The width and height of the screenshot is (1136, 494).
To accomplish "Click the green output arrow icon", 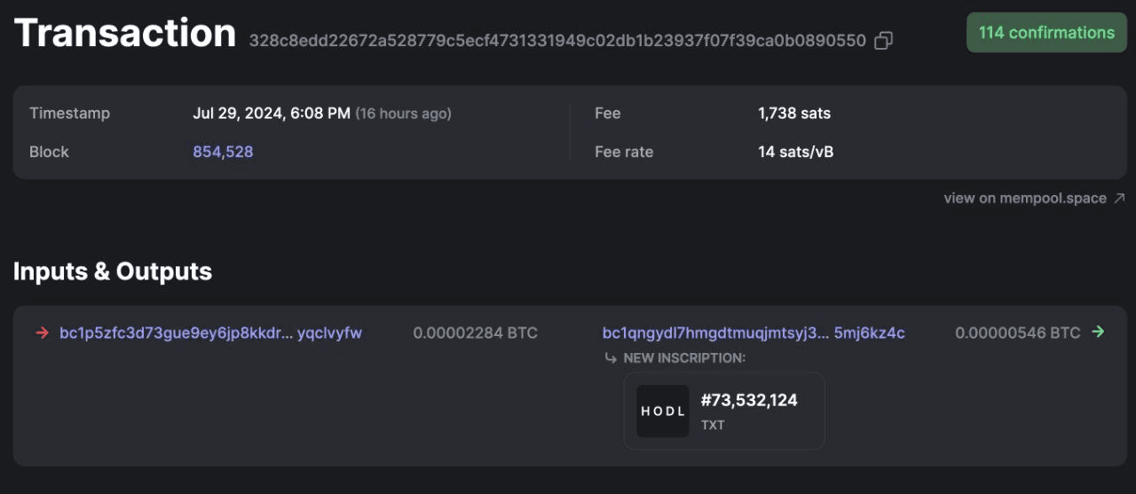I will 1099,333.
